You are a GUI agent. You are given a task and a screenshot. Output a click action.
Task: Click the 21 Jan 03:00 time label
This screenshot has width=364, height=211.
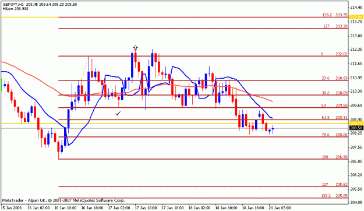(280, 208)
